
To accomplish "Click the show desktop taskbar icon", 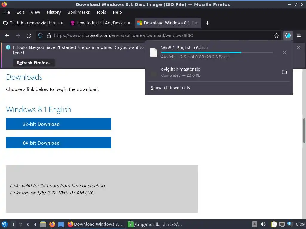I will (x=61, y=224).
